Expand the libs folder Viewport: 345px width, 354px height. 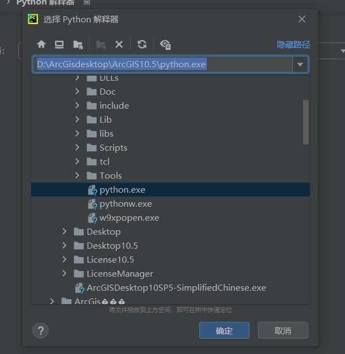[77, 133]
